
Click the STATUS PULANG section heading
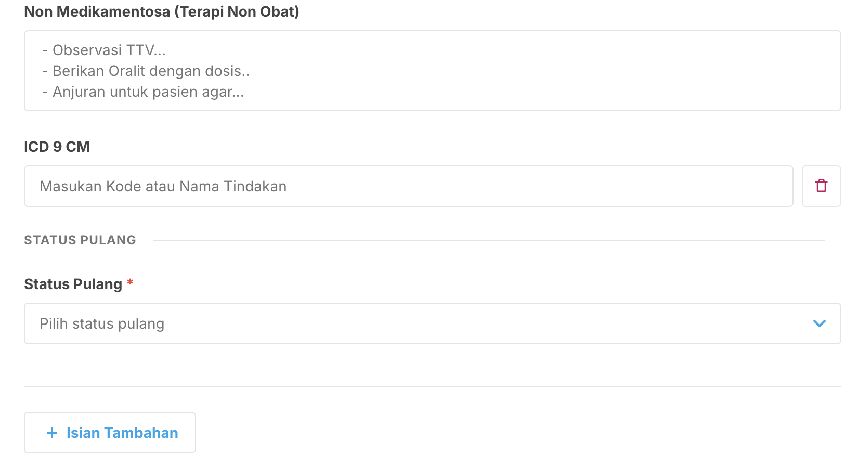(80, 240)
